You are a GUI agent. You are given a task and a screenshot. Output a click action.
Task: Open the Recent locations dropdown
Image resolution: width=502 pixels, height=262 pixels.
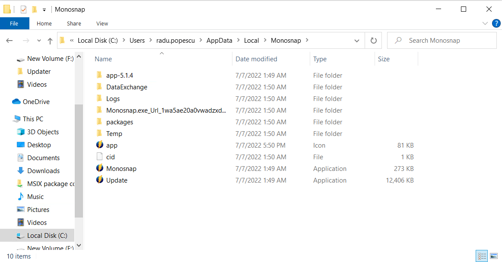pyautogui.click(x=39, y=41)
